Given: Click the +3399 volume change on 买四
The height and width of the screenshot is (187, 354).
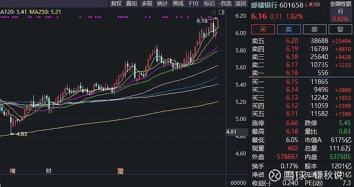Looking at the screenshot, I should click(x=343, y=106).
